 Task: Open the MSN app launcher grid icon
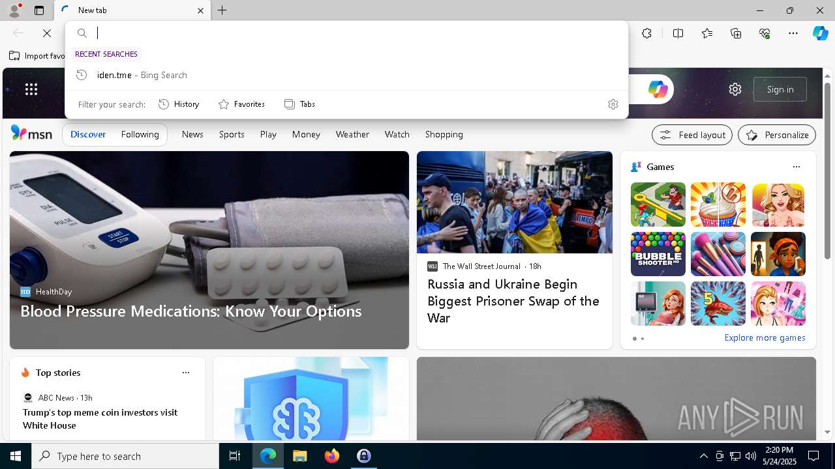coord(31,89)
